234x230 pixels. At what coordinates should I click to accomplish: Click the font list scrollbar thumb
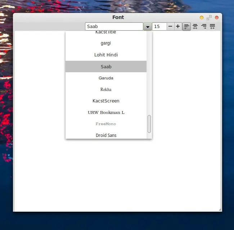click(149, 124)
